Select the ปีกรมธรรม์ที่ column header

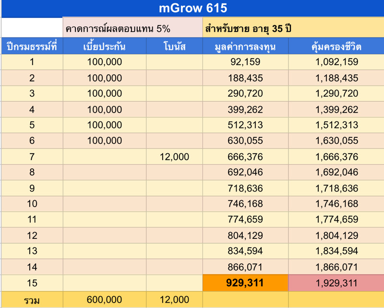(32, 46)
